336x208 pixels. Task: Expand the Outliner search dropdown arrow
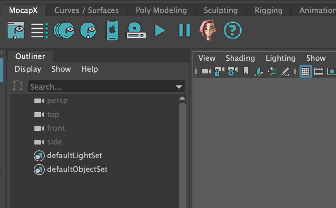pos(179,87)
